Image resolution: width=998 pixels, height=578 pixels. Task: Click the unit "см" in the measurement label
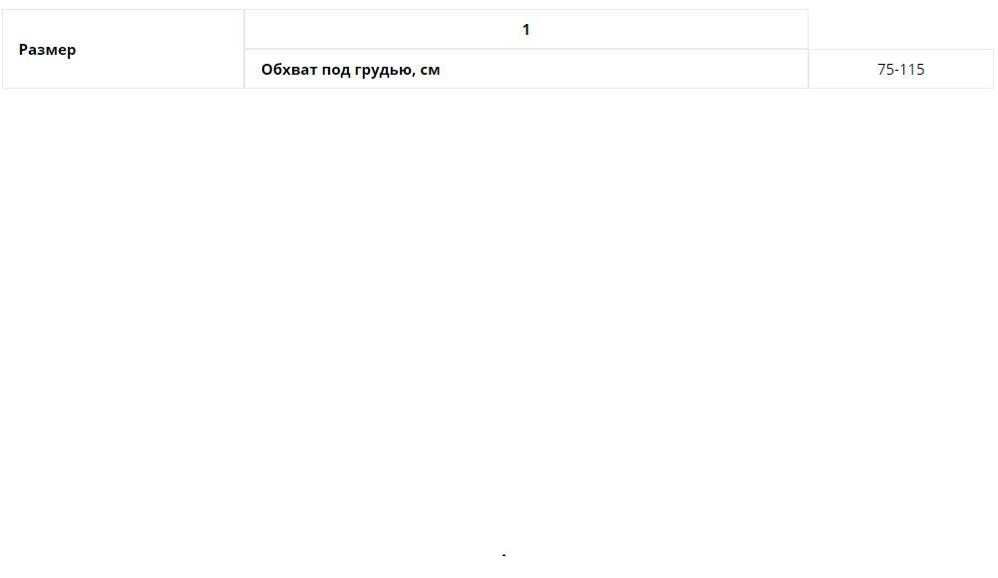pyautogui.click(x=430, y=70)
